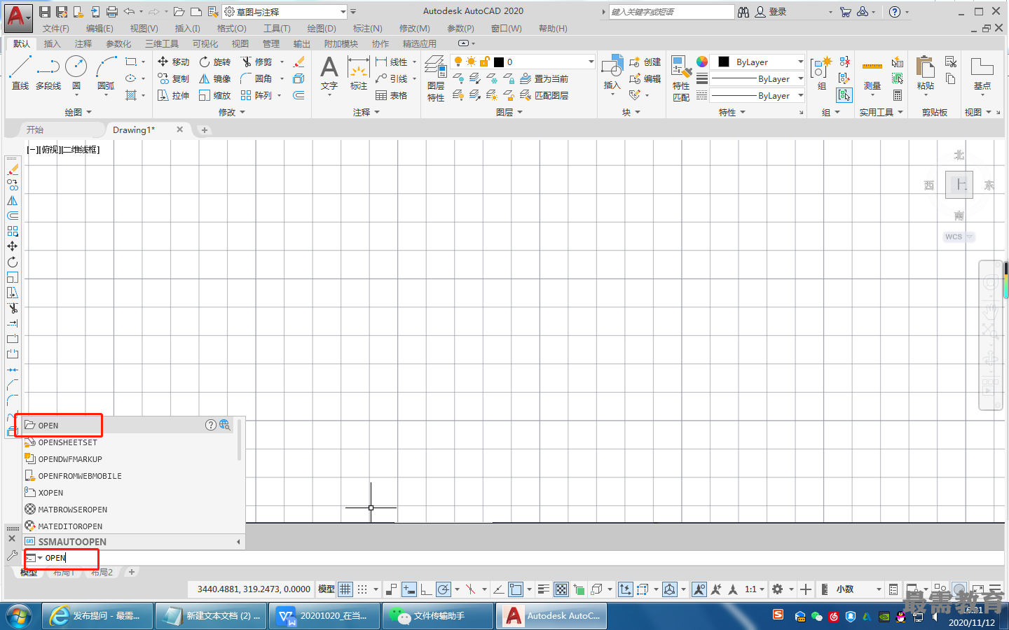Click the Quick Calculator icon in utilities
1009x630 pixels.
pyautogui.click(x=898, y=95)
